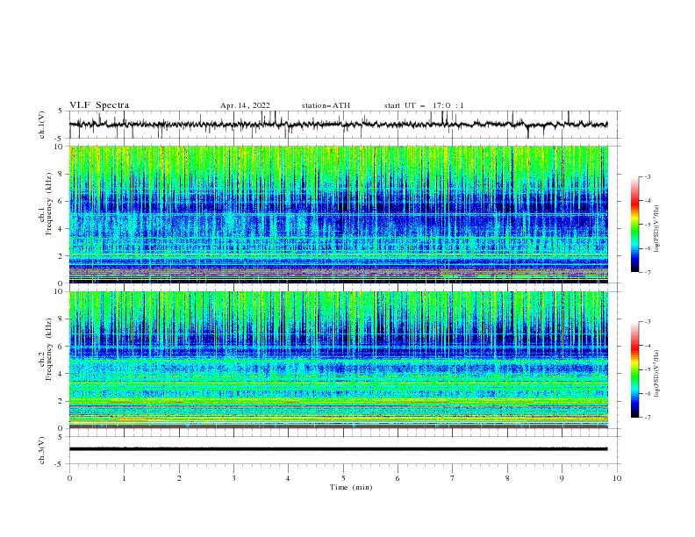The image size is (695, 537).
Task: Click the time axis tick label "1"
Action: (x=124, y=478)
